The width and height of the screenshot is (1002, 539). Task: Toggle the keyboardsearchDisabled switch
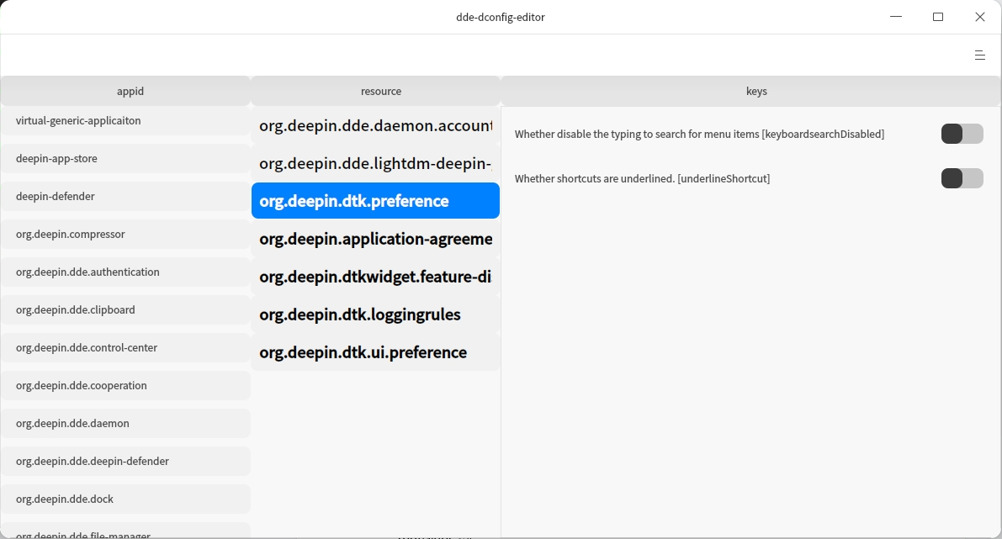(x=962, y=134)
